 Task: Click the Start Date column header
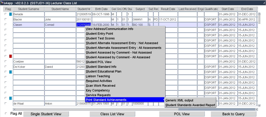click(227, 9)
